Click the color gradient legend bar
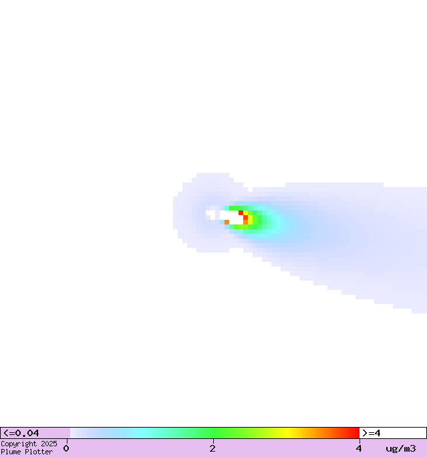The image size is (427, 457). click(215, 433)
